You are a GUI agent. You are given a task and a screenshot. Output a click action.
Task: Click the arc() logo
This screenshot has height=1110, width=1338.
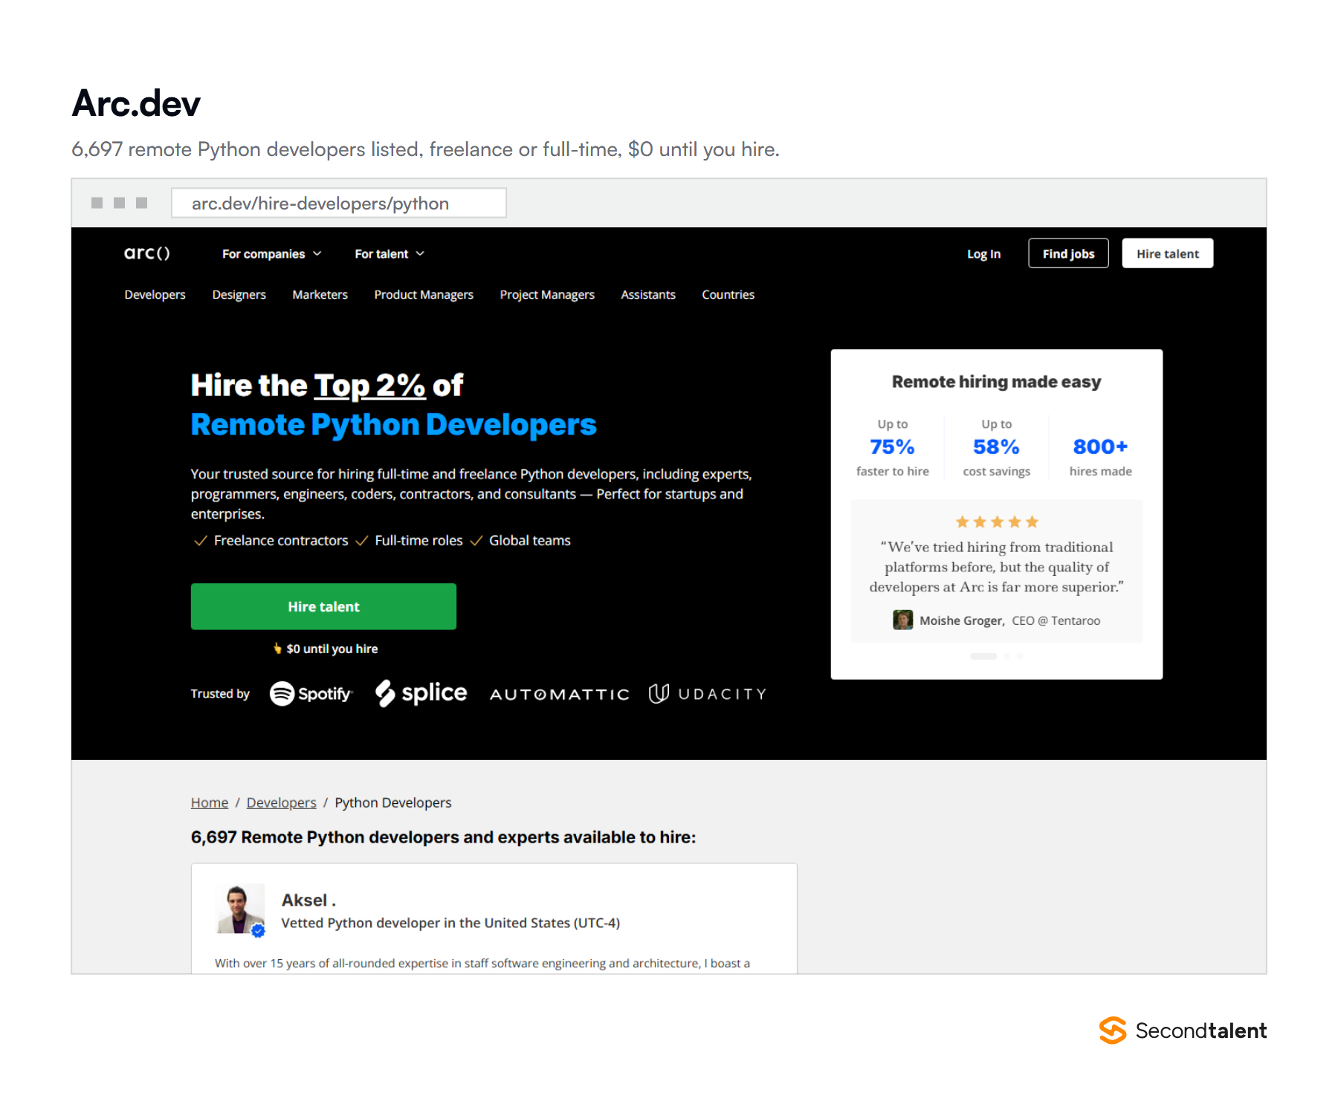pos(147,253)
